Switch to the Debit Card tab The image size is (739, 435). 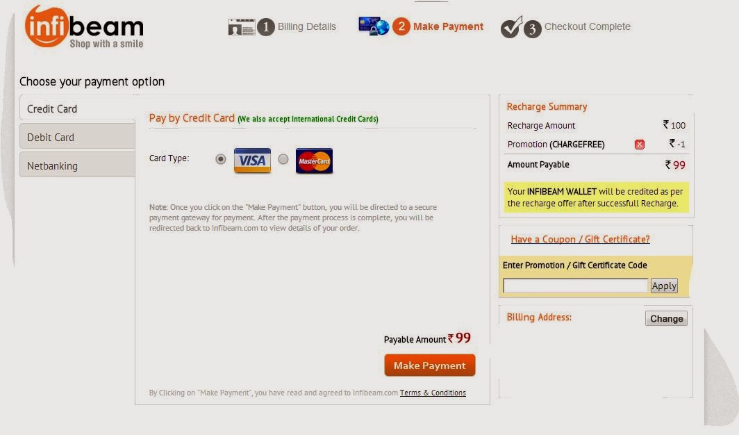pos(77,137)
